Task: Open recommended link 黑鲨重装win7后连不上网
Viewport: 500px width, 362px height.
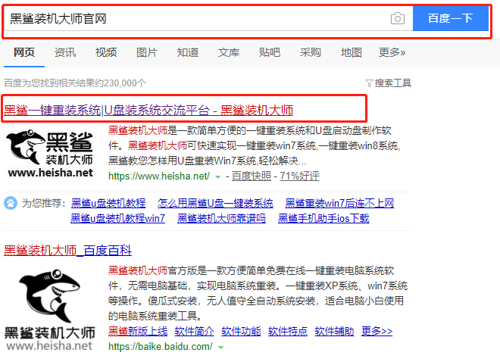Action: (x=339, y=203)
